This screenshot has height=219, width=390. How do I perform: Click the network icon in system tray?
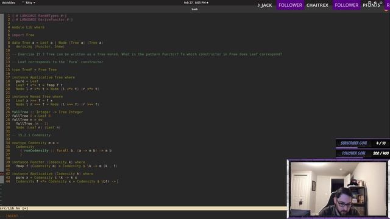click(370, 2)
